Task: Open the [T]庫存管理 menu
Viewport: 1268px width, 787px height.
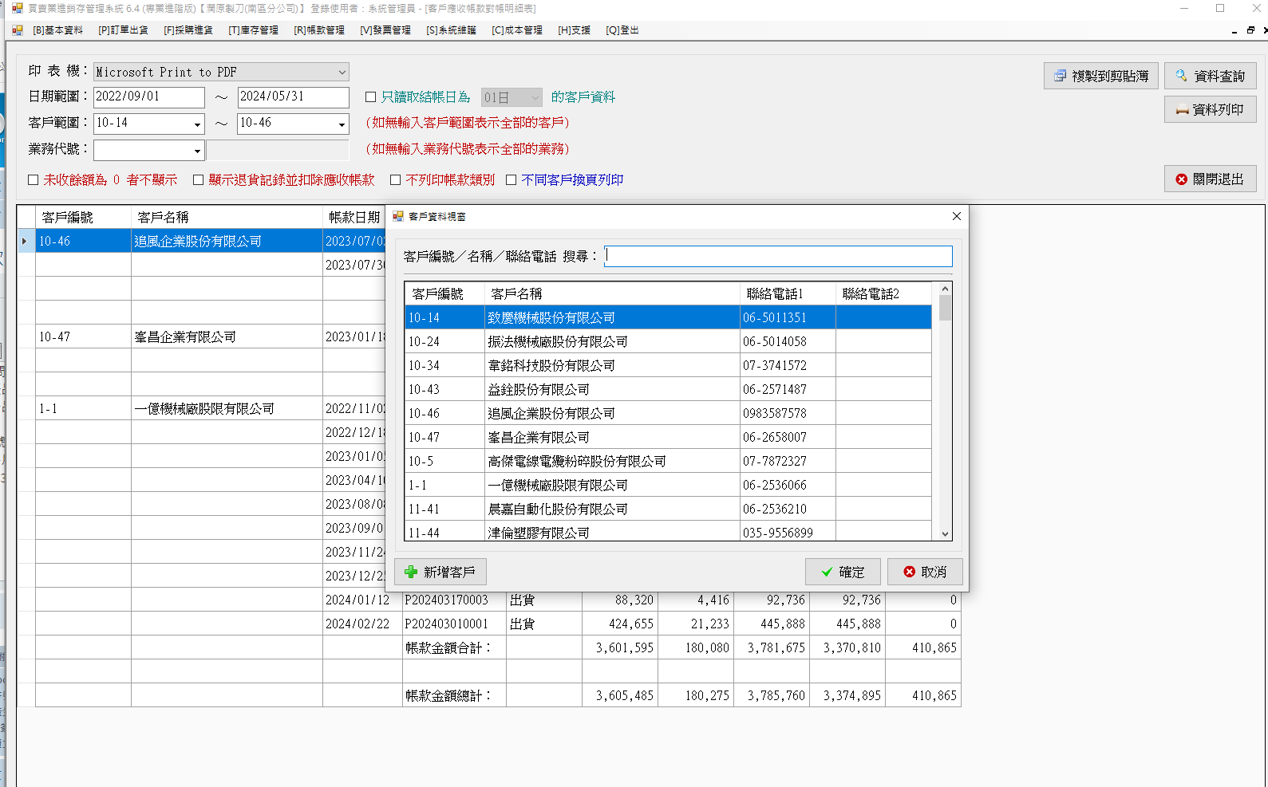Action: [253, 30]
